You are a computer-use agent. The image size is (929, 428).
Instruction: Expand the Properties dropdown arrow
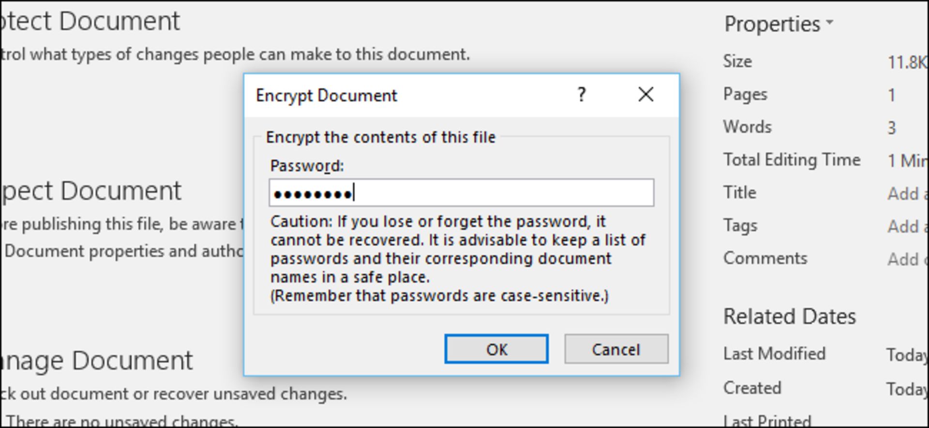(830, 22)
